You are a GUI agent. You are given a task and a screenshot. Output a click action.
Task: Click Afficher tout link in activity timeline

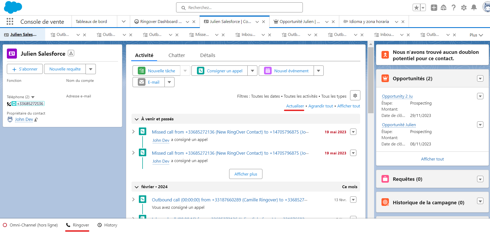tap(348, 106)
